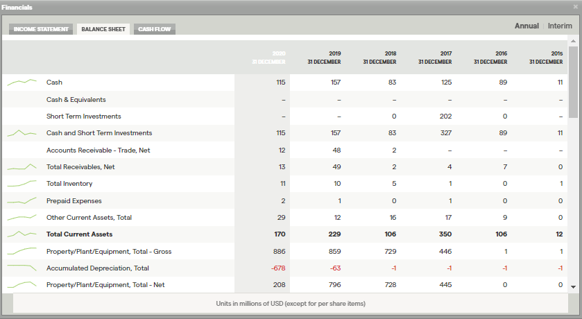The image size is (582, 319).
Task: Open Property/Plant/Equipment Gross sparkline
Action: point(22,252)
